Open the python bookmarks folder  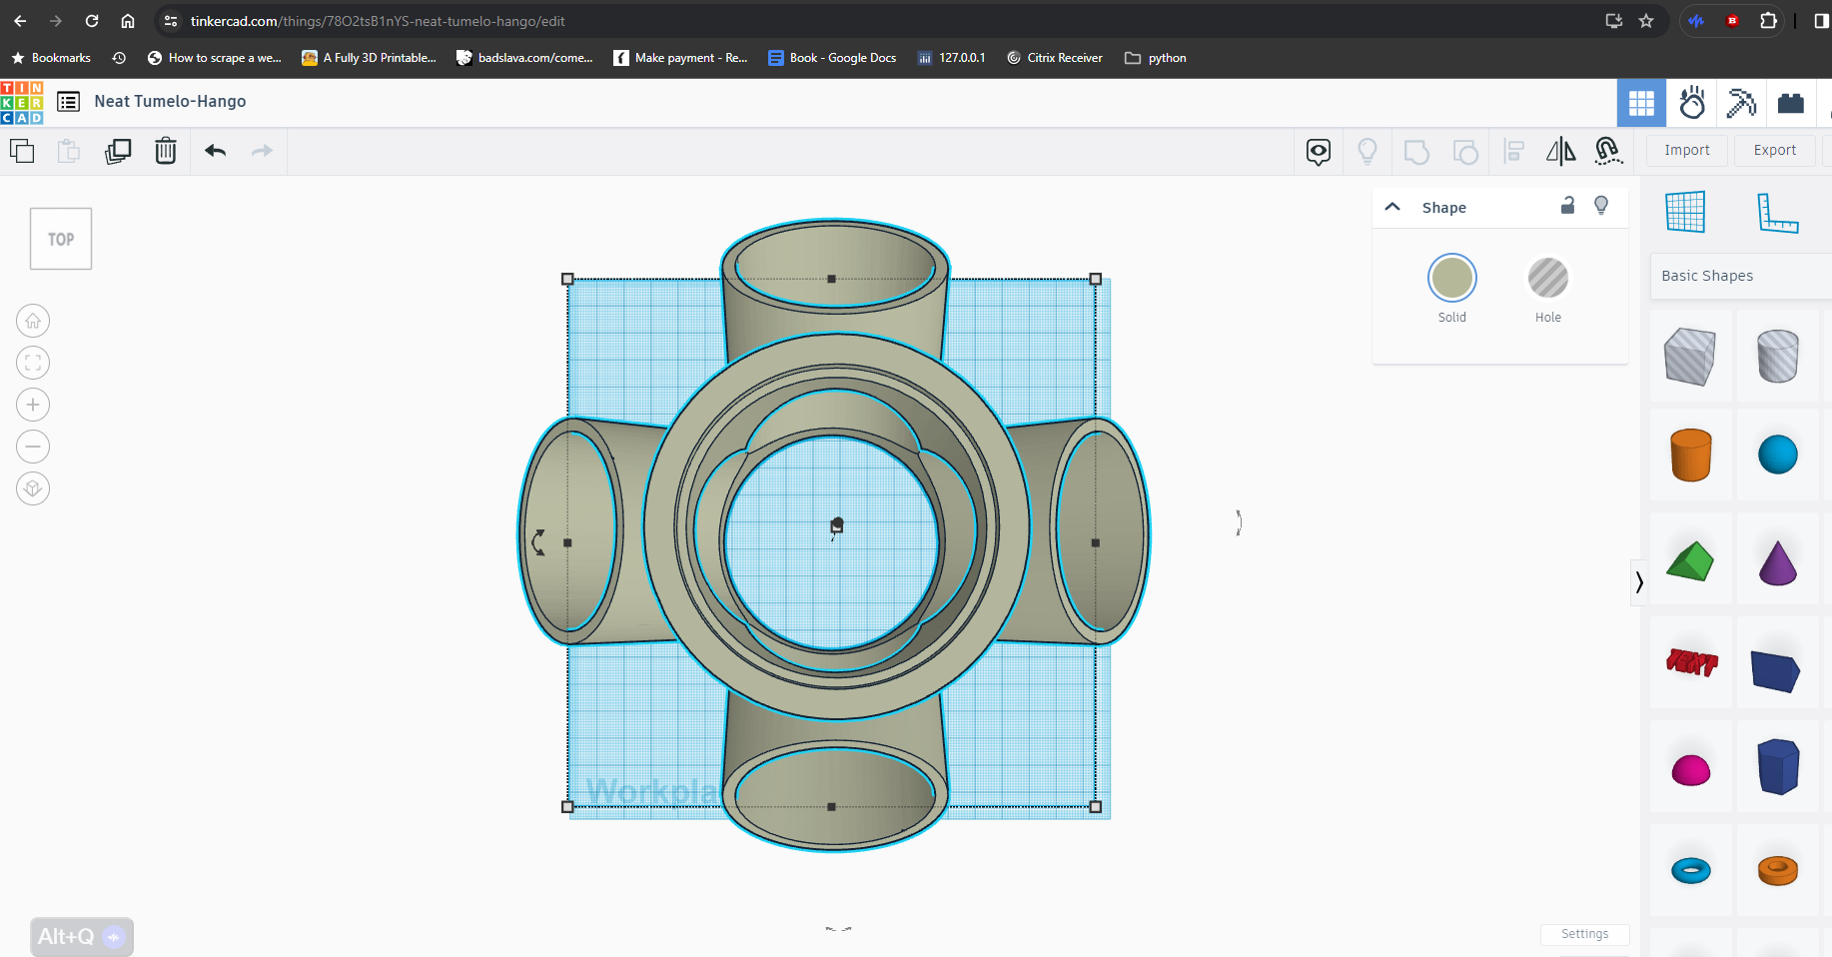[1155, 58]
